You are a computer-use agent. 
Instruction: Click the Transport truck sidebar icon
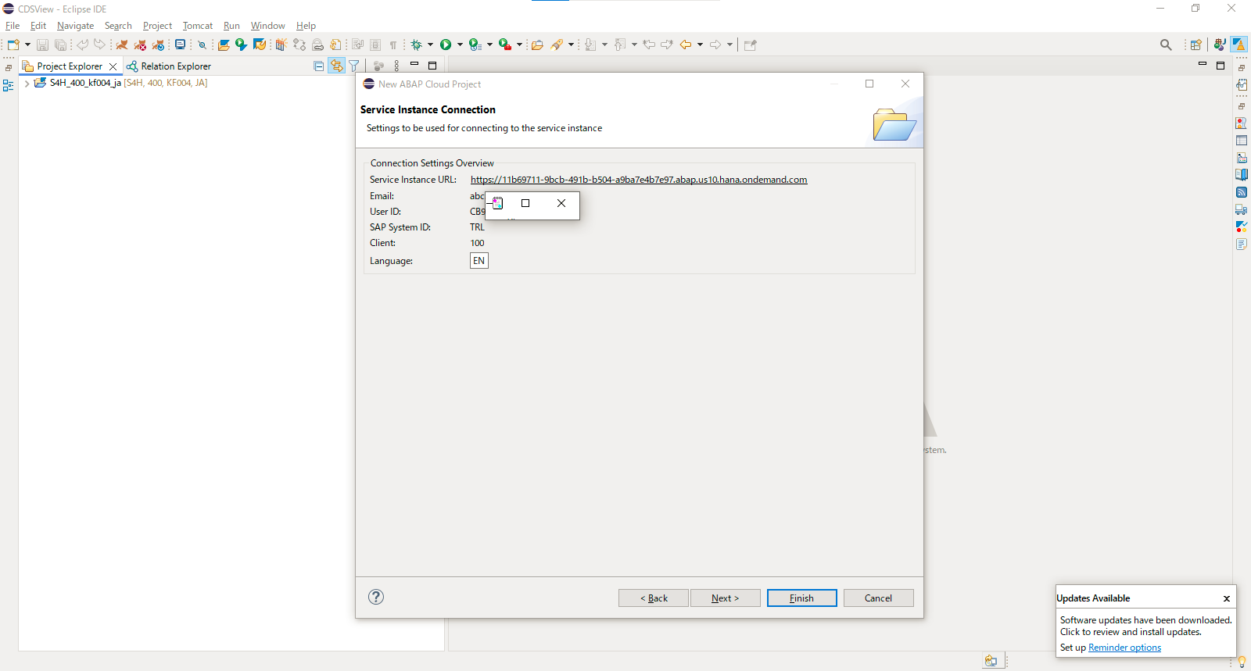coord(1242,209)
